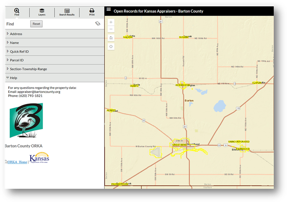287x202 pixels.
Task: Click the phone number (620) 793-1821
Action: (30, 96)
